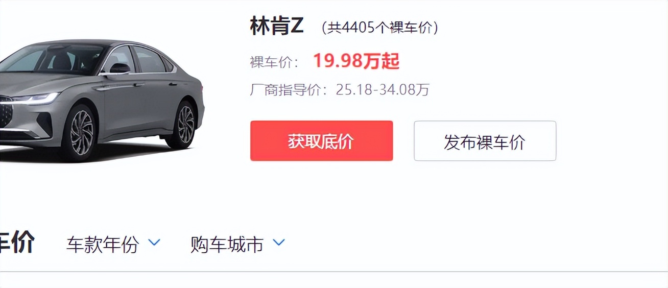Click the 厂商指导价 25.18-34.08万 line
This screenshot has width=668, height=288.
coord(340,90)
